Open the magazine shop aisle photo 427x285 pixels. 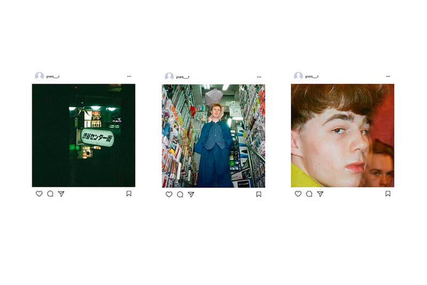point(213,136)
